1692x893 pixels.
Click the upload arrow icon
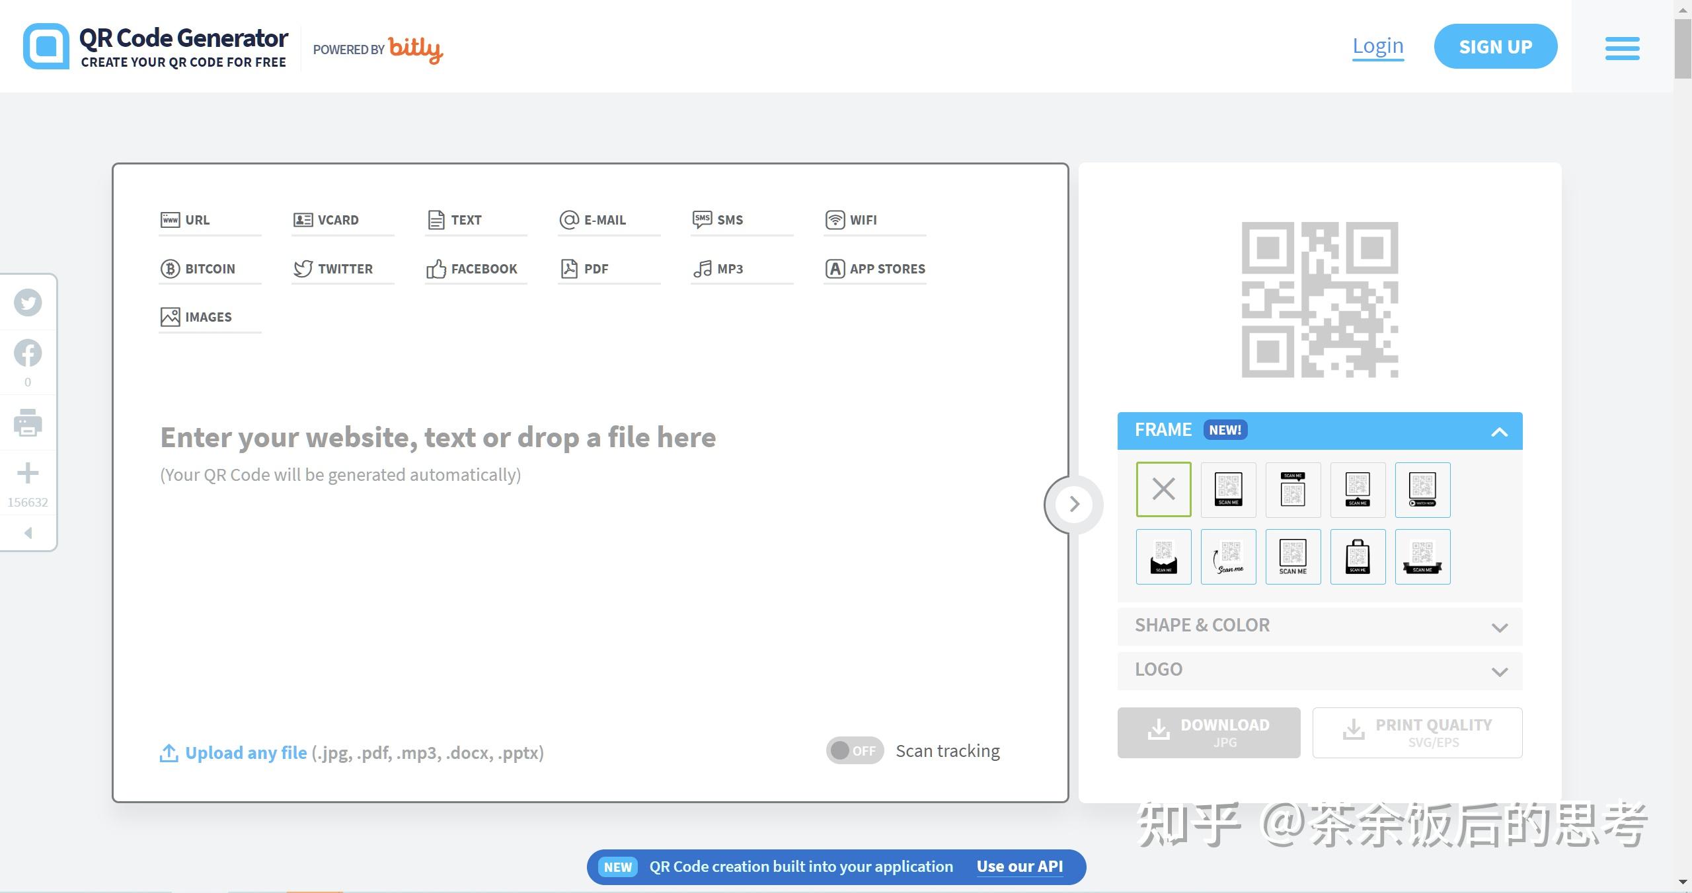[169, 753]
